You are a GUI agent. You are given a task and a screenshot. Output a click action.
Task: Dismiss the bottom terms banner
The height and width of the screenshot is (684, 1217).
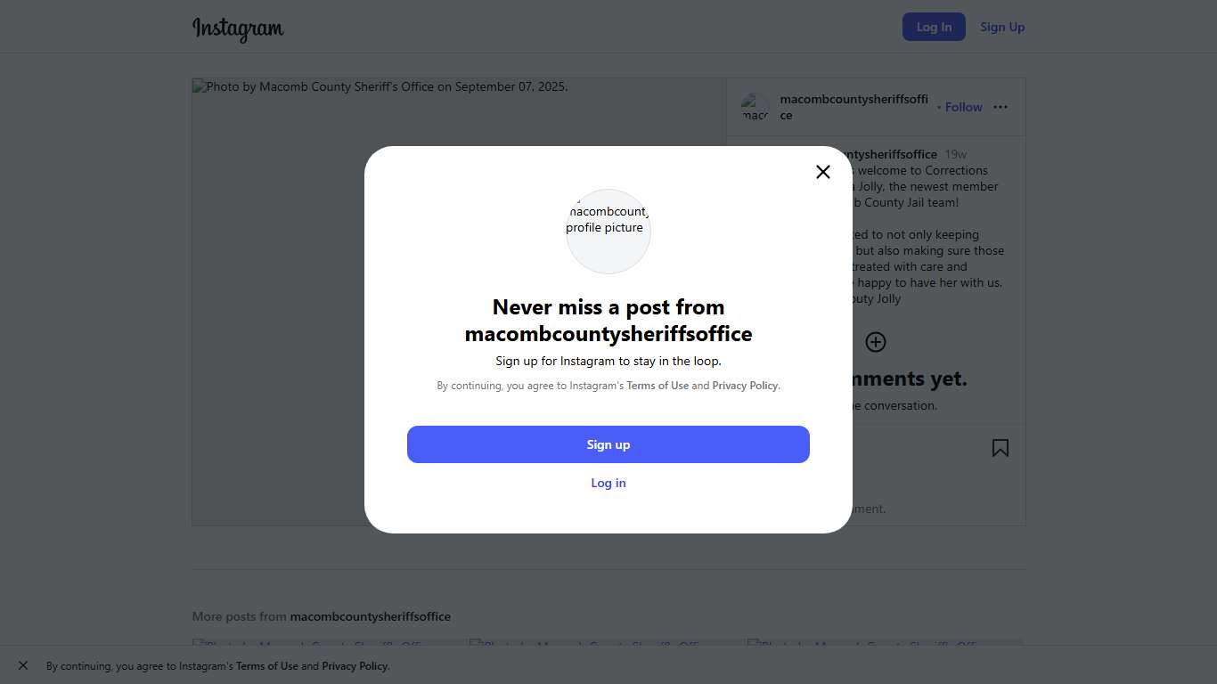(x=23, y=665)
